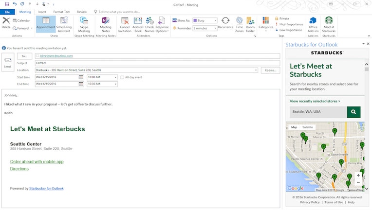Toggle Low Importance
The image size is (372, 210).
[x=288, y=30]
